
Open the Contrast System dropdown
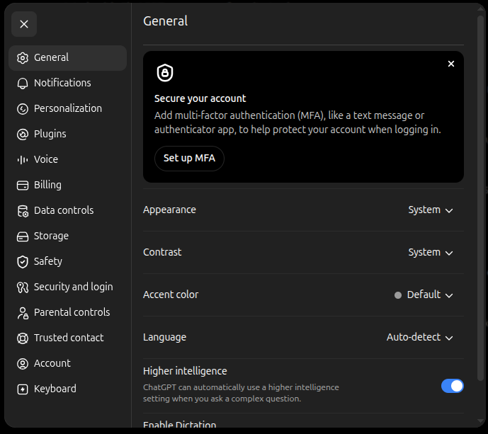pyautogui.click(x=431, y=252)
